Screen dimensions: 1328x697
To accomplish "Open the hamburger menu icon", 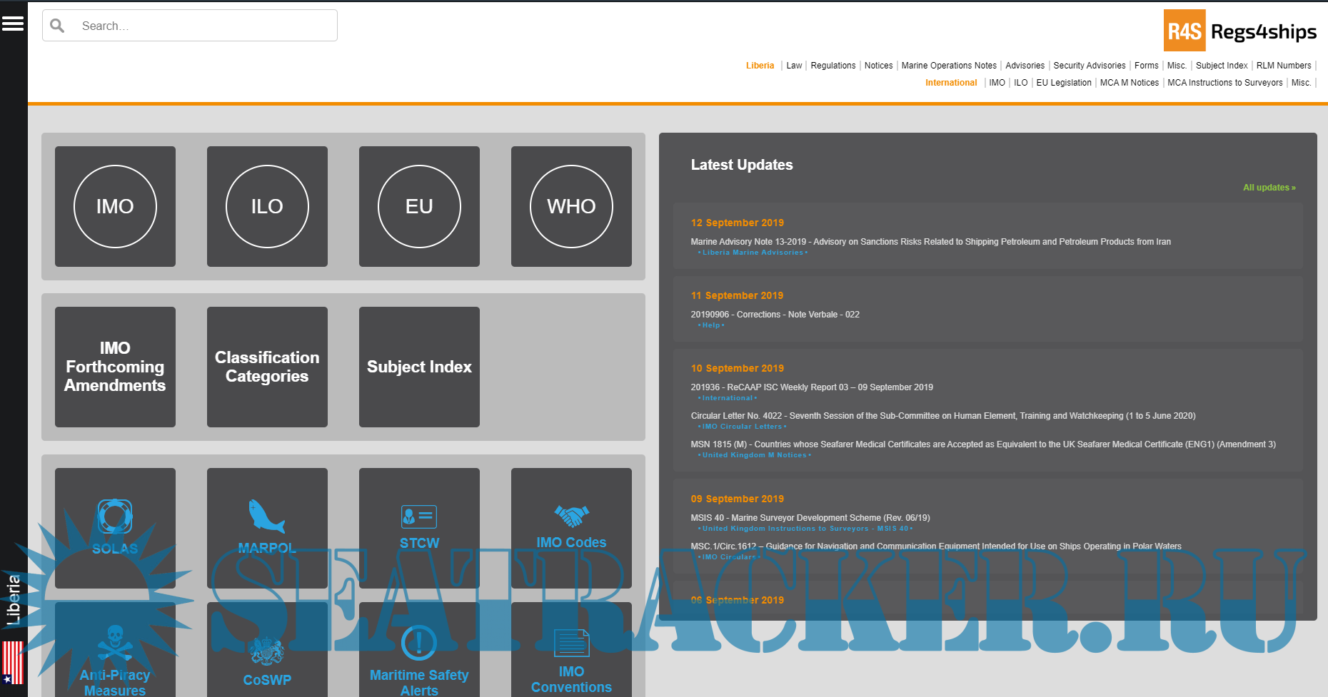I will click(x=13, y=24).
